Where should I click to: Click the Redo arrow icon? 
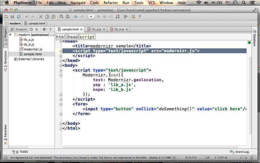point(33,17)
